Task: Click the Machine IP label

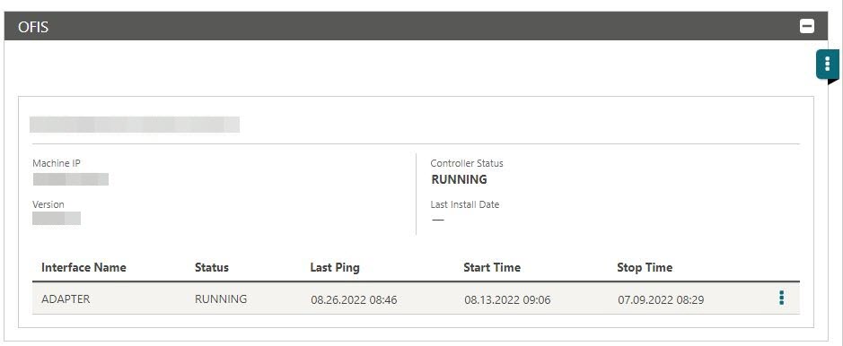Action: [57, 163]
